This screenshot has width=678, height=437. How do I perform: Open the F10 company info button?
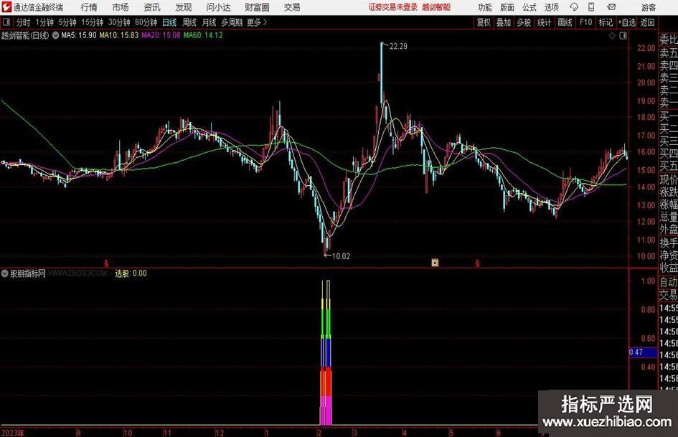click(x=586, y=22)
